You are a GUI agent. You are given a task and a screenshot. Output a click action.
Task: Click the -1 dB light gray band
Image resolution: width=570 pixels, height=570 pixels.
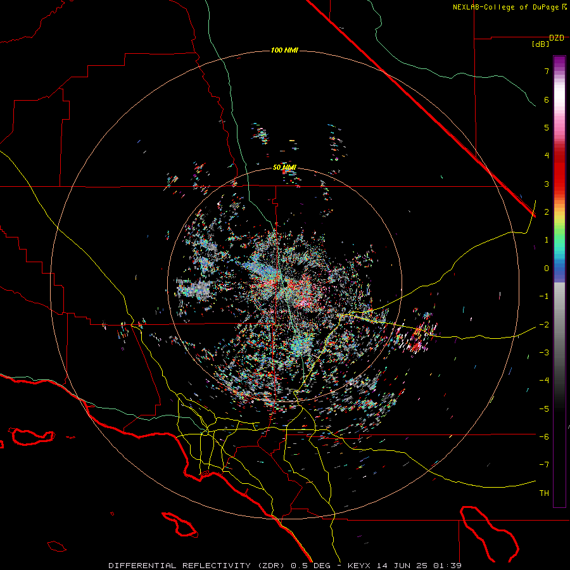[x=559, y=296]
